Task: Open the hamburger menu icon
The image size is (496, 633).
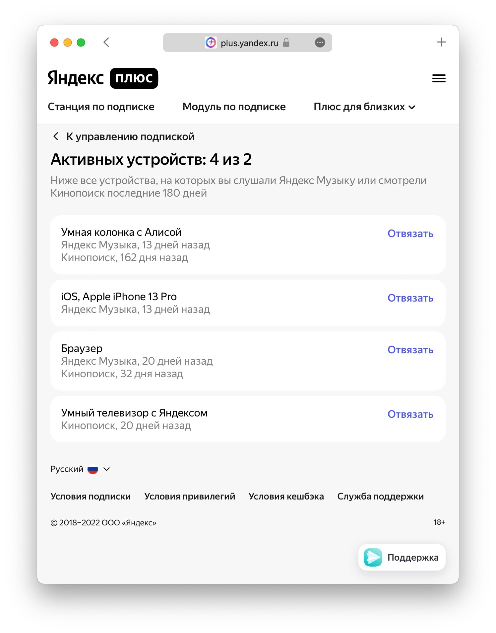Action: [x=439, y=78]
